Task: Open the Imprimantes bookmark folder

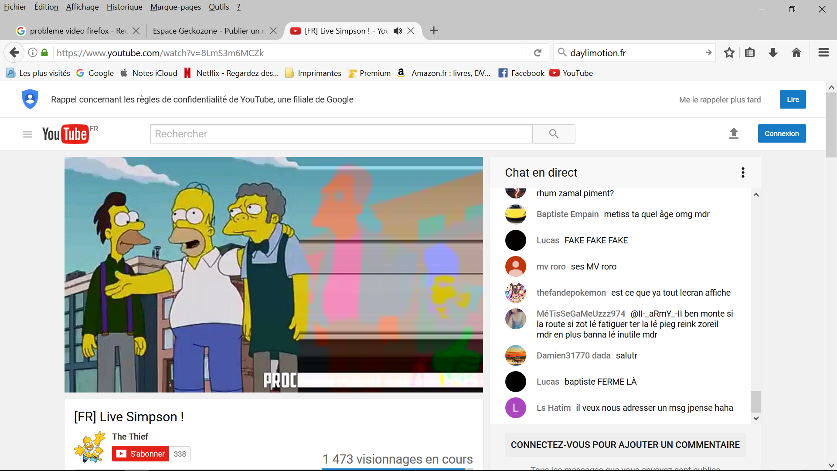Action: (313, 73)
